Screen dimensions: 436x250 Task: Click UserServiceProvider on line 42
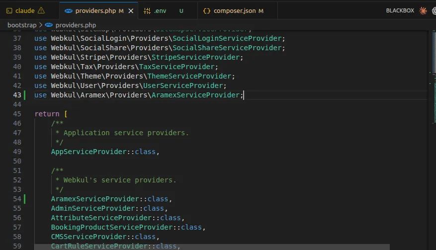pos(183,85)
